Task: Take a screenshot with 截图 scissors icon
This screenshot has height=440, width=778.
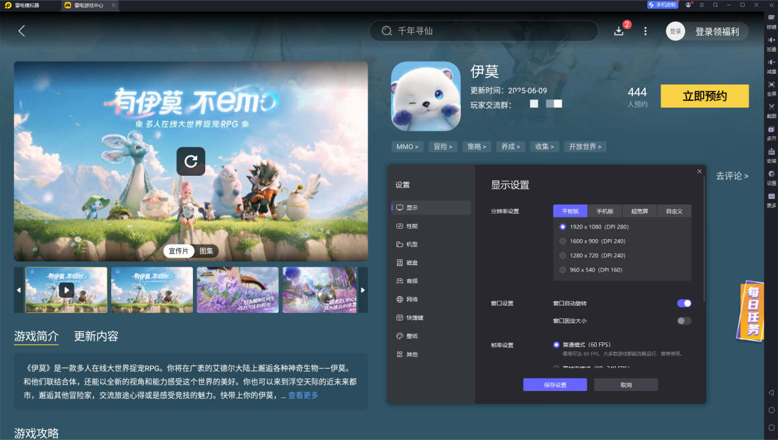Action: coord(771,106)
